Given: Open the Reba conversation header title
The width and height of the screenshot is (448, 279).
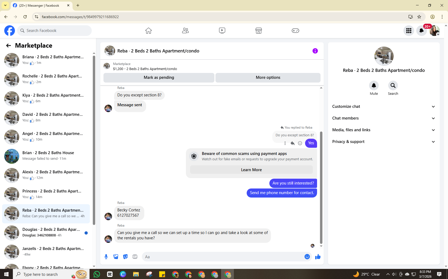Looking at the screenshot, I should (158, 51).
